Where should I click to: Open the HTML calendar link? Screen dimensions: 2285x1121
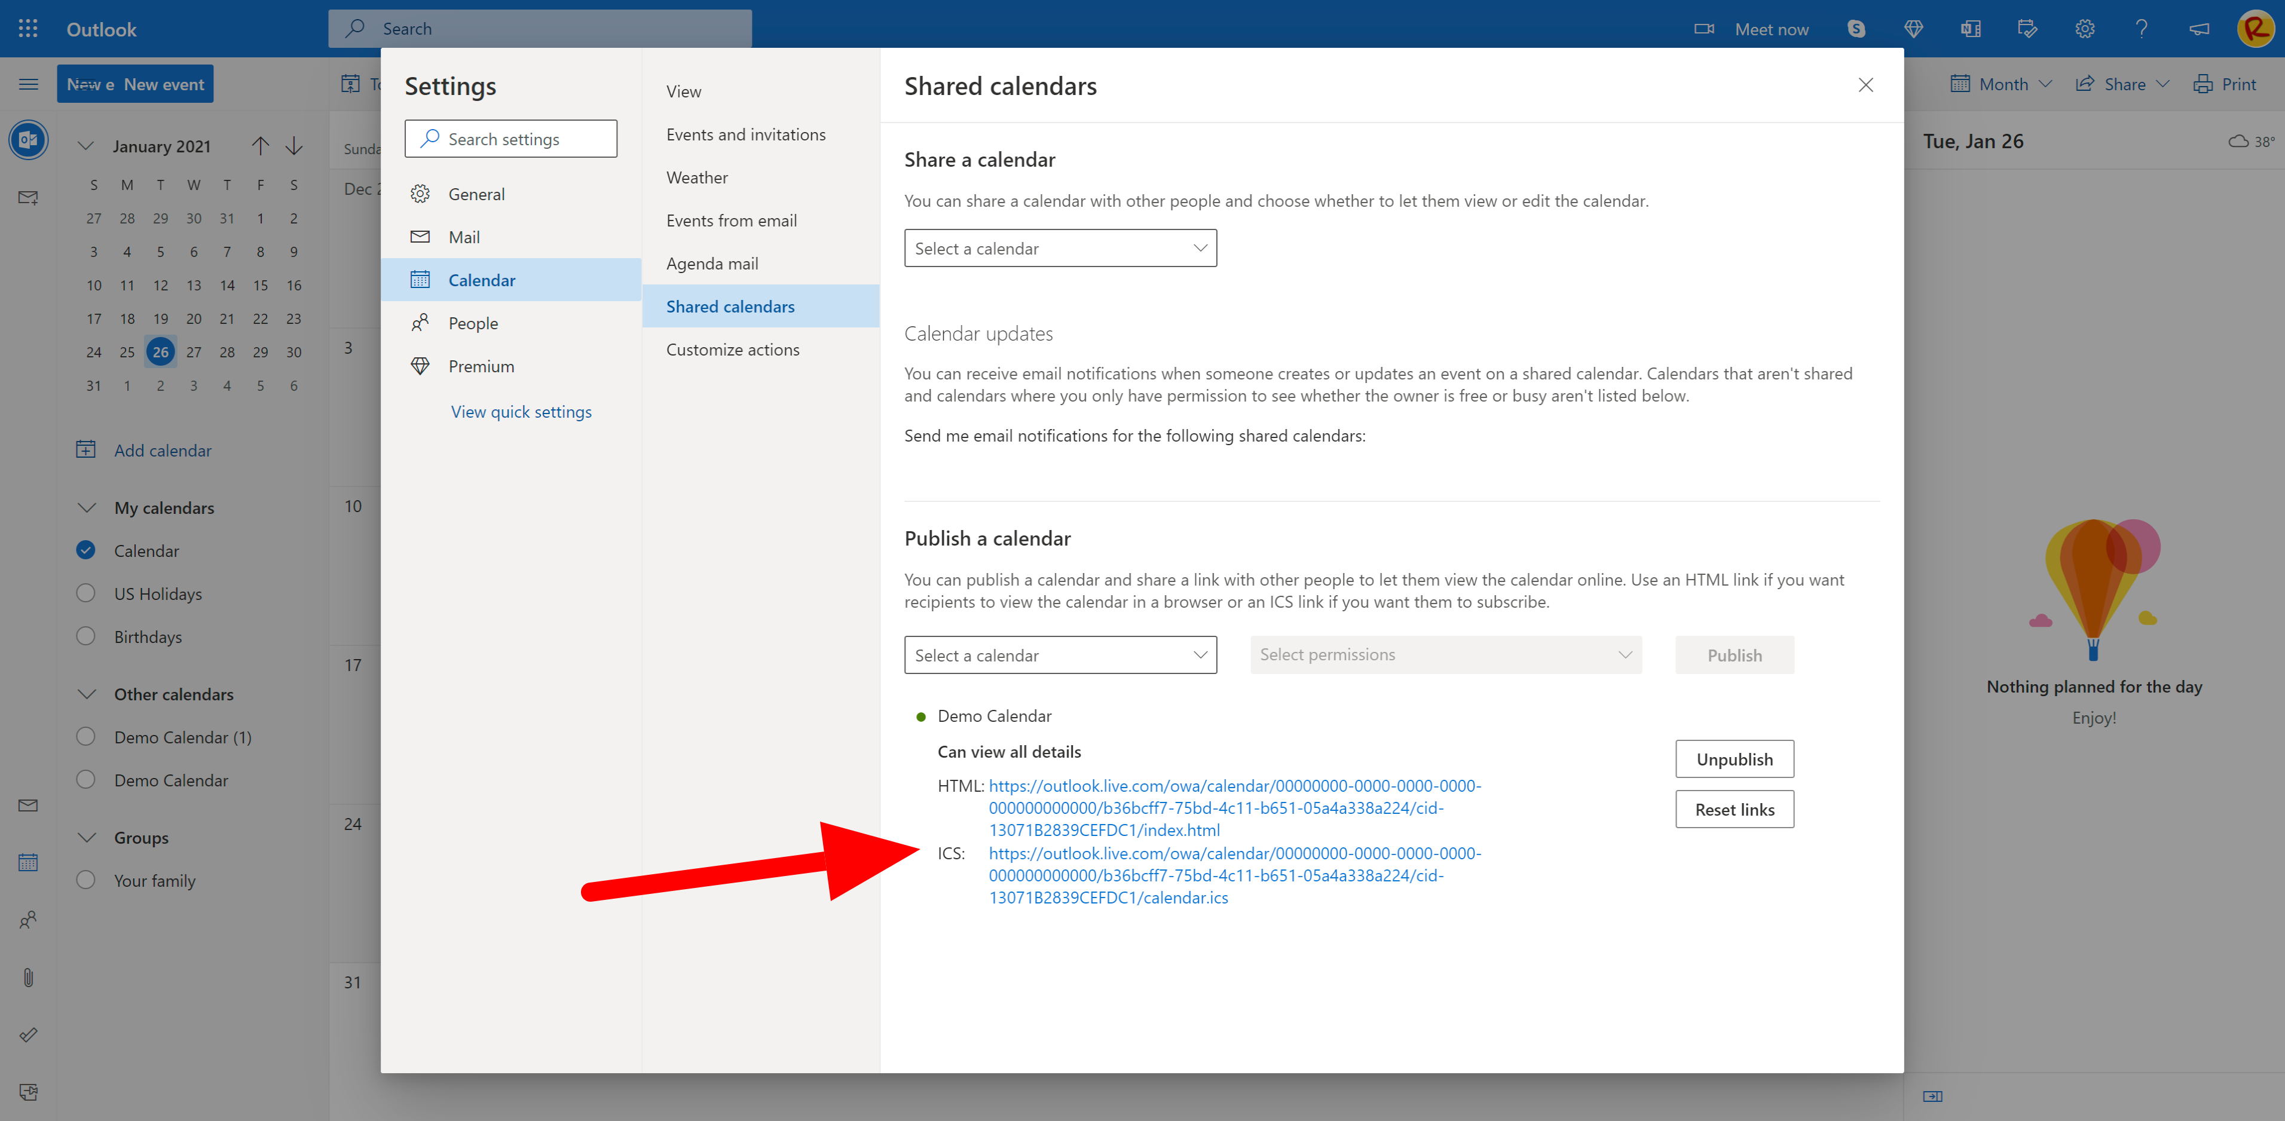(1235, 808)
